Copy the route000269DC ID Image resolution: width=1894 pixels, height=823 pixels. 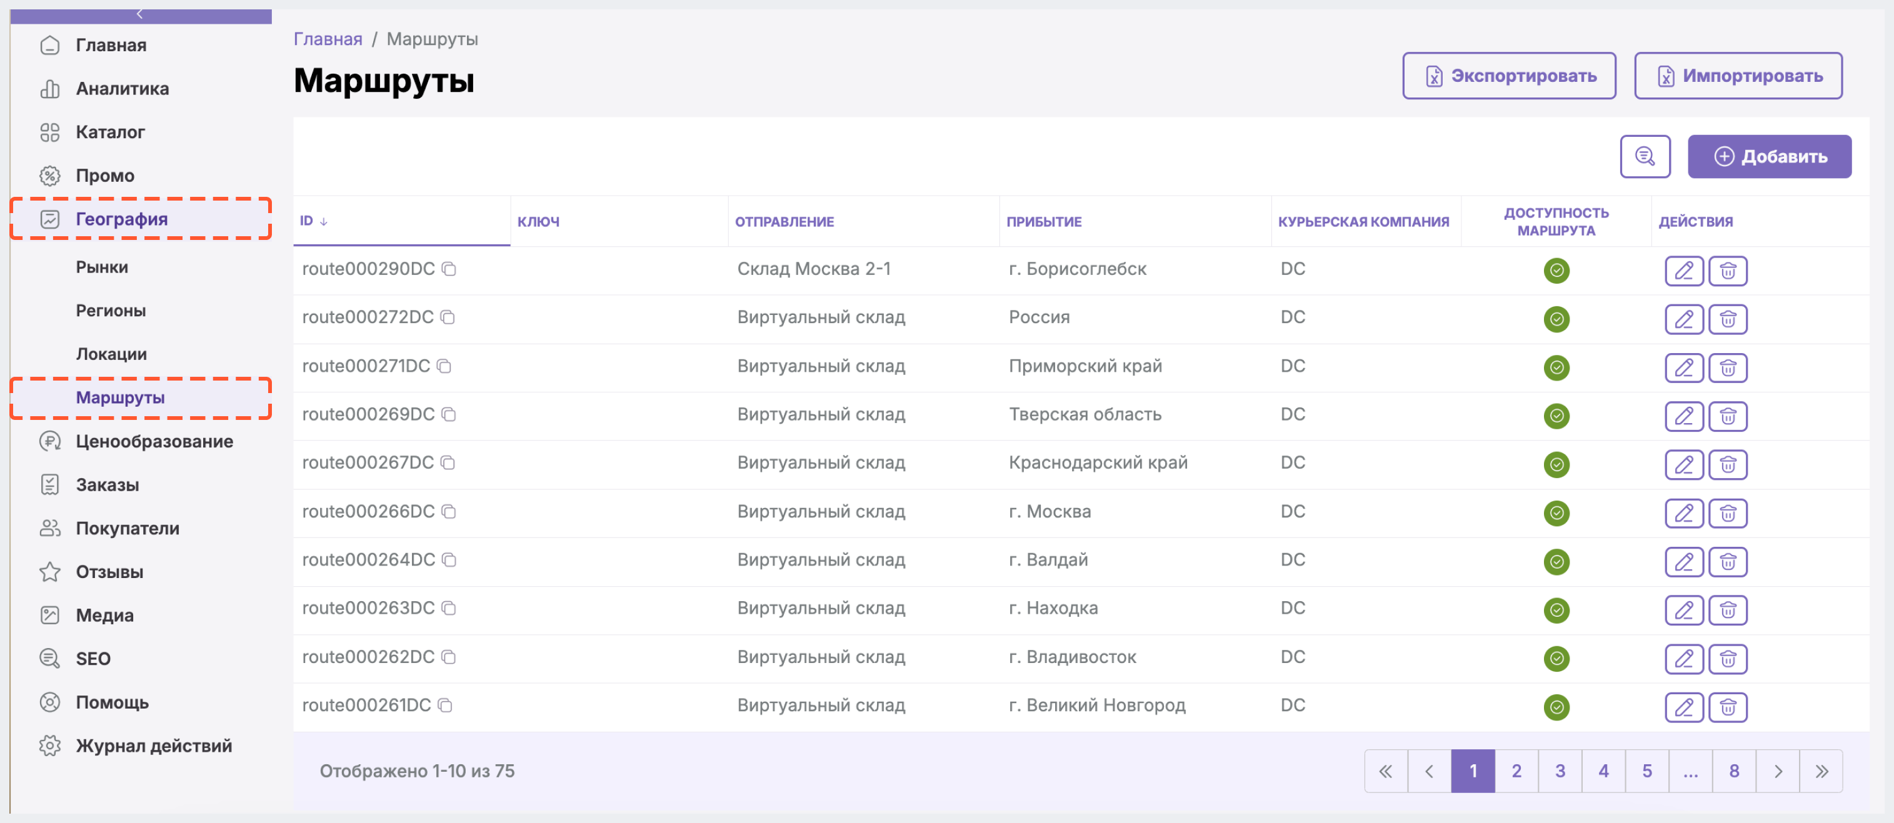tap(449, 414)
